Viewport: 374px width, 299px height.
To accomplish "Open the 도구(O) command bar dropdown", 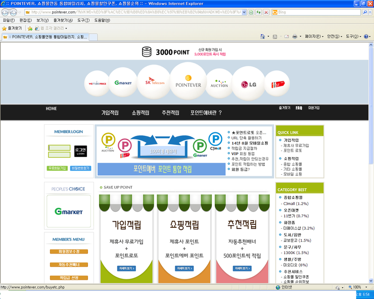I will tap(353, 36).
